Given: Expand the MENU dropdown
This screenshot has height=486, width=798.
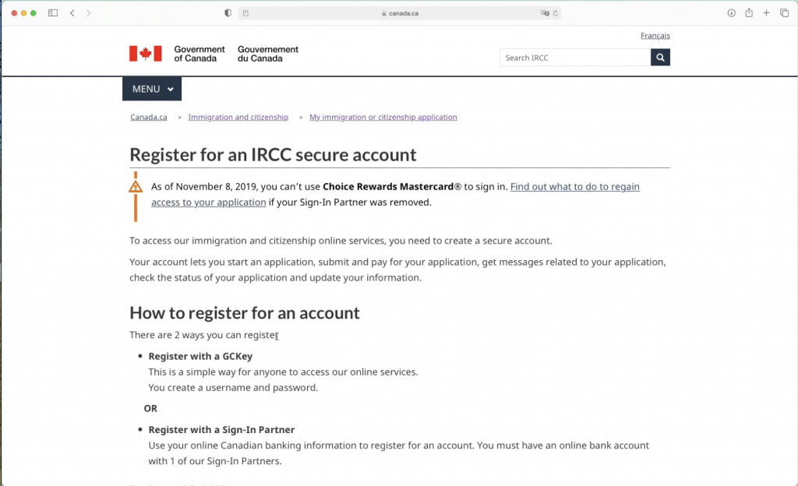Looking at the screenshot, I should 152,89.
